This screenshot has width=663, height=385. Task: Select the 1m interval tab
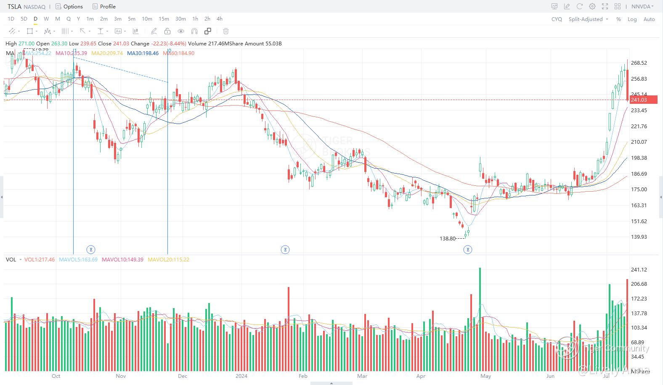(x=90, y=18)
